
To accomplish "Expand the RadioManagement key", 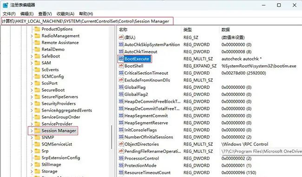I will click(32, 36).
